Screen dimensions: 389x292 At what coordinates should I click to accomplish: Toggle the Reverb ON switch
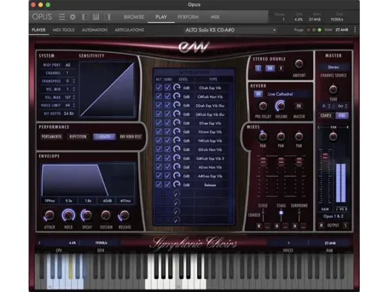click(x=258, y=94)
